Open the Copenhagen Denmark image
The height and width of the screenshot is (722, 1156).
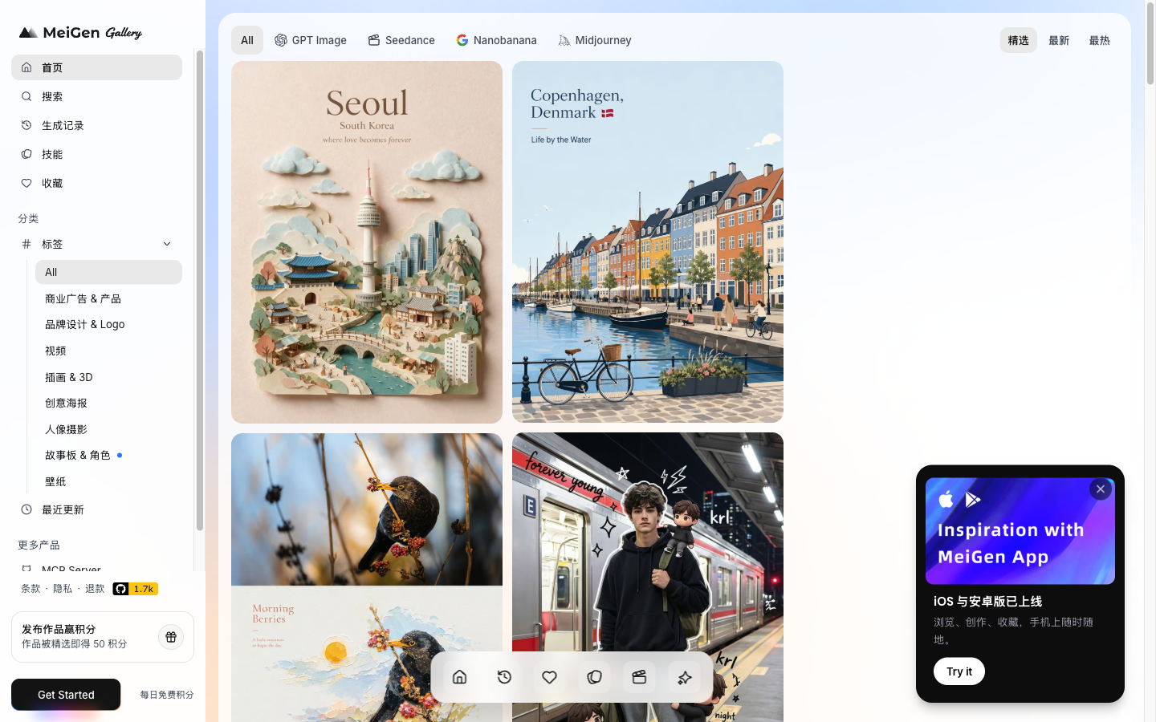coord(648,241)
